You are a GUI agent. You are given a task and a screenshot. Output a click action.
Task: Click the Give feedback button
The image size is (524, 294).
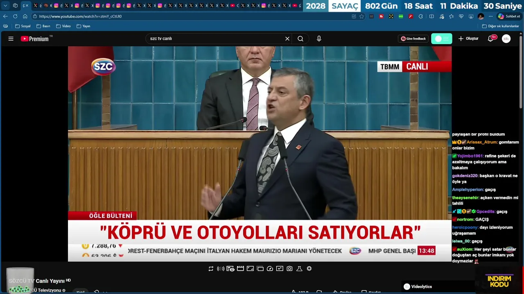click(x=413, y=39)
